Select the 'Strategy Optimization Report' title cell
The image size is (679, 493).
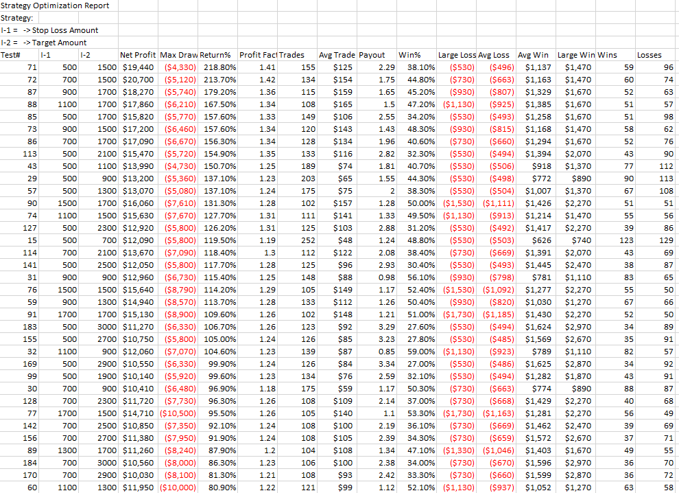tap(55, 5)
